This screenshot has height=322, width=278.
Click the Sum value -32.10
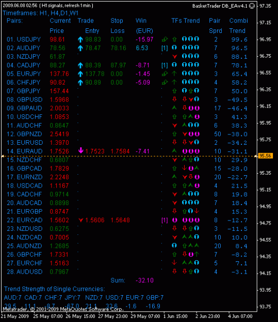click(x=144, y=280)
